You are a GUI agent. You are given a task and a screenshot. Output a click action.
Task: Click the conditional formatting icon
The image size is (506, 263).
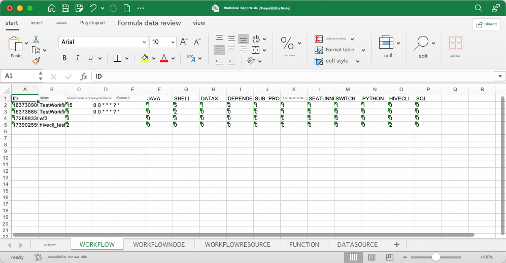[319, 39]
